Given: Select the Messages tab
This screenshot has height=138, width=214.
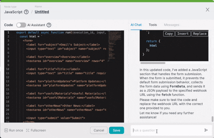Looking at the screenshot, I should [x=171, y=25].
